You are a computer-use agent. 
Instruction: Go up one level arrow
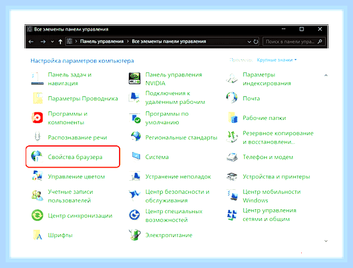pyautogui.click(x=60, y=42)
